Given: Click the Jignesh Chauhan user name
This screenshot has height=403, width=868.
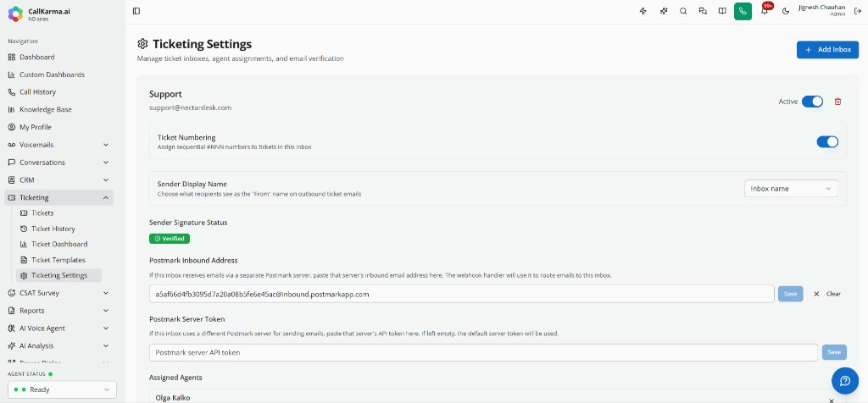Looking at the screenshot, I should tap(821, 7).
